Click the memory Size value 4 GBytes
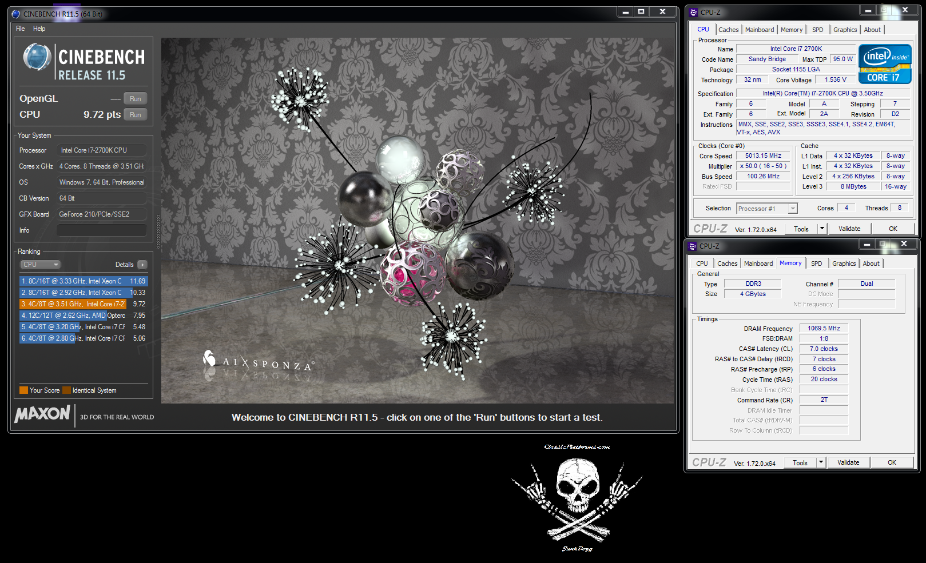926x563 pixels. [753, 294]
